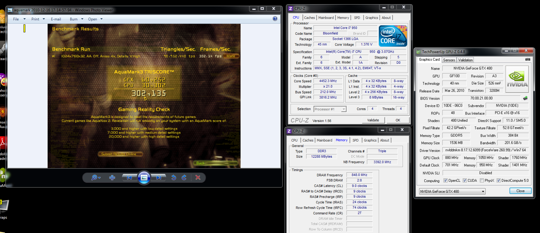The image size is (540, 233).
Task: Click the Driver Version field in GPU-Z
Action: point(485,150)
